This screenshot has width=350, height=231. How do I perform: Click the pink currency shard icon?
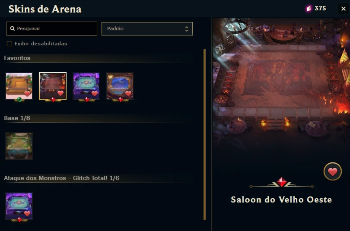click(309, 9)
